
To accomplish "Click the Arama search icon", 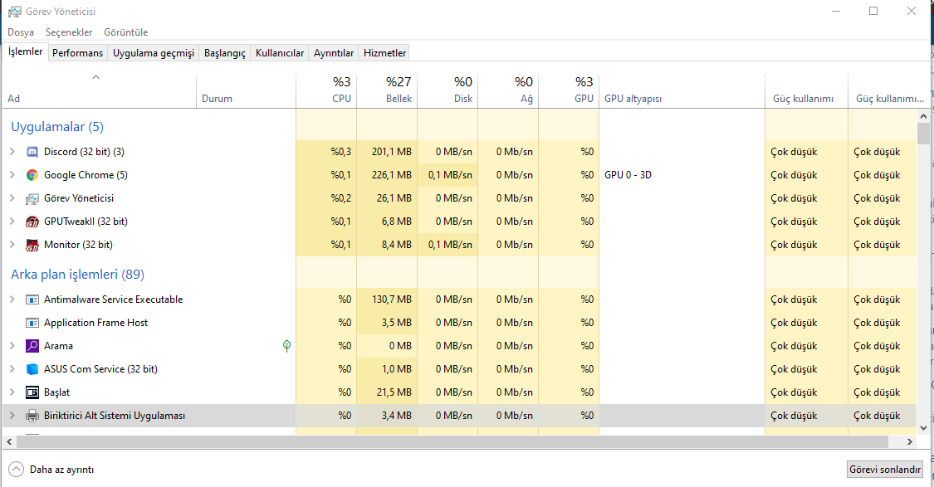I will pyautogui.click(x=32, y=346).
